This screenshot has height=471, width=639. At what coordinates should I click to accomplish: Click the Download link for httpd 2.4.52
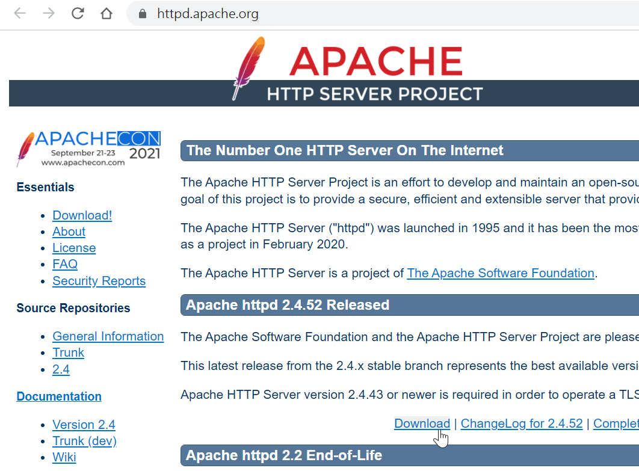pos(422,423)
